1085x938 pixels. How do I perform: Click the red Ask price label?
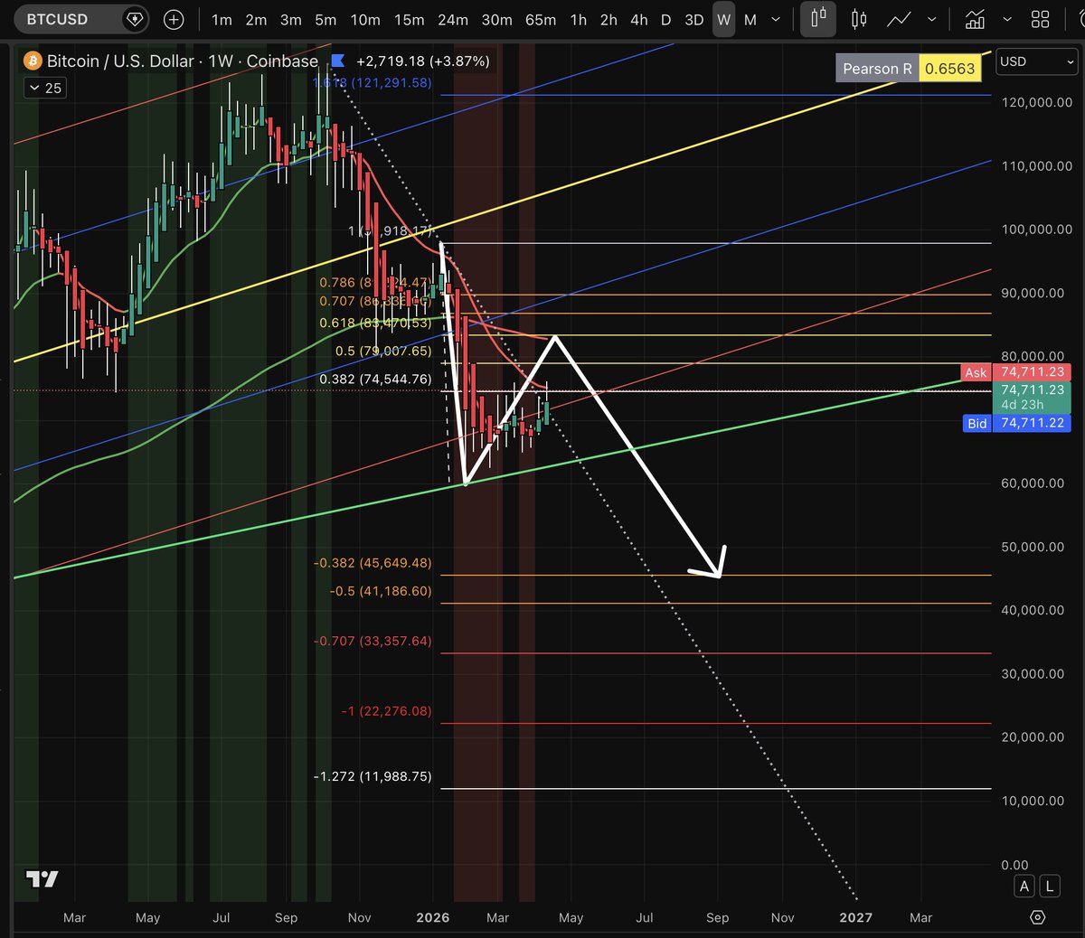976,372
